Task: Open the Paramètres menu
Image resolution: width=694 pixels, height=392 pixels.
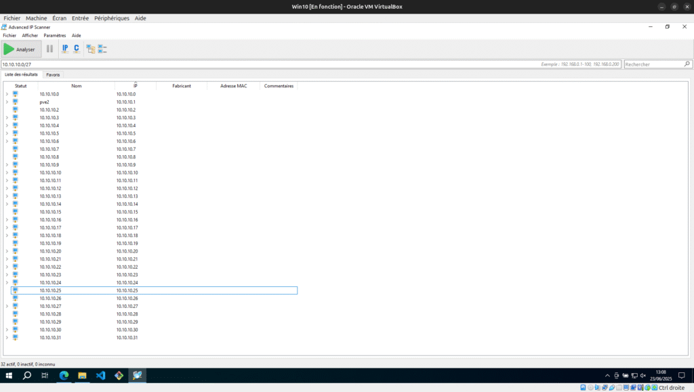Action: [x=55, y=35]
